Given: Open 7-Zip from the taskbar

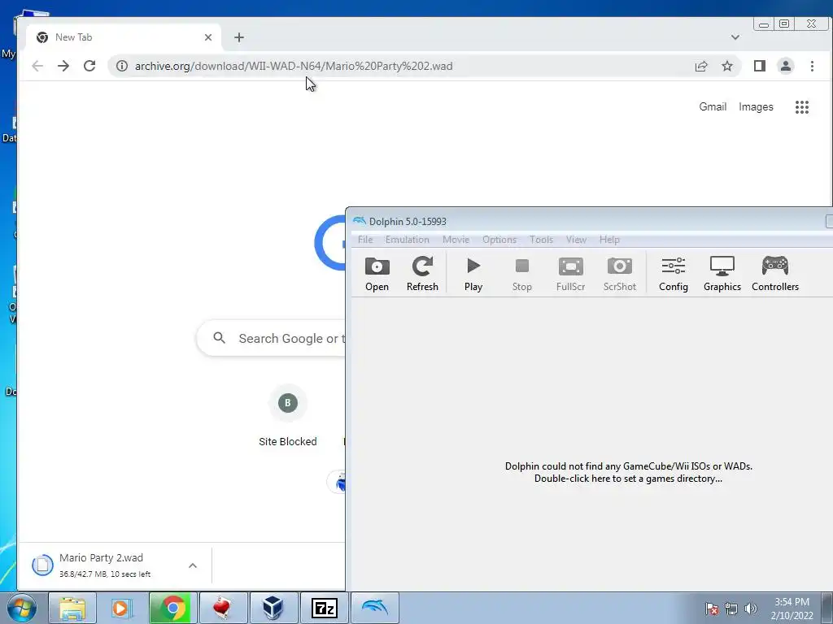Looking at the screenshot, I should (324, 608).
